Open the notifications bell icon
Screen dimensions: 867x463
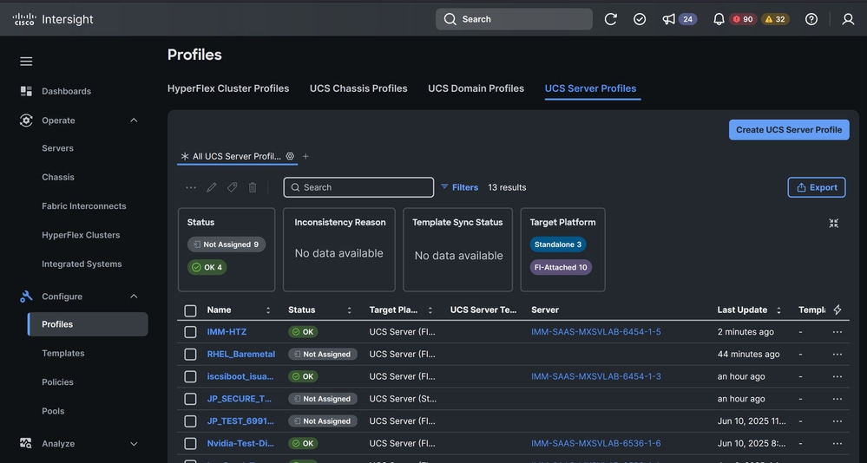coord(719,19)
